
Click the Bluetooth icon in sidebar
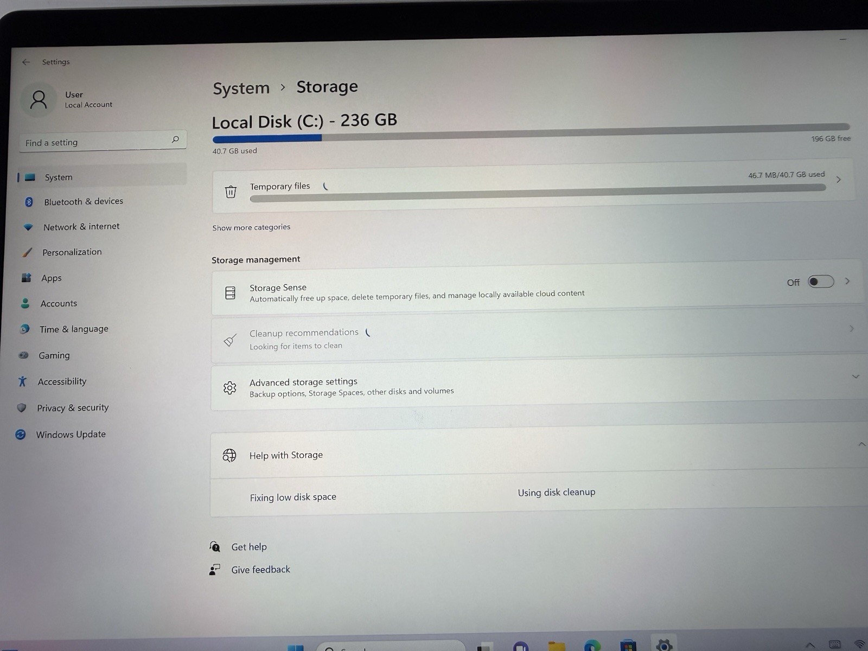pos(29,202)
